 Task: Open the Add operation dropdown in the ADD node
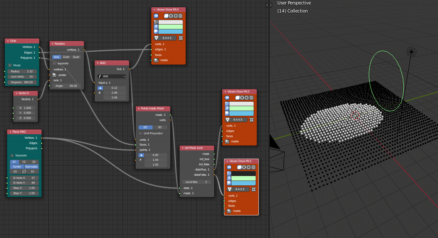pos(112,76)
